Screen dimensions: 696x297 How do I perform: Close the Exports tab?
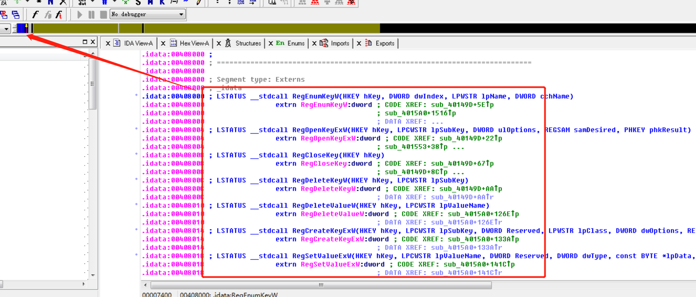359,43
